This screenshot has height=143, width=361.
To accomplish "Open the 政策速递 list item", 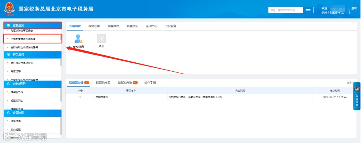I will click(16, 121).
